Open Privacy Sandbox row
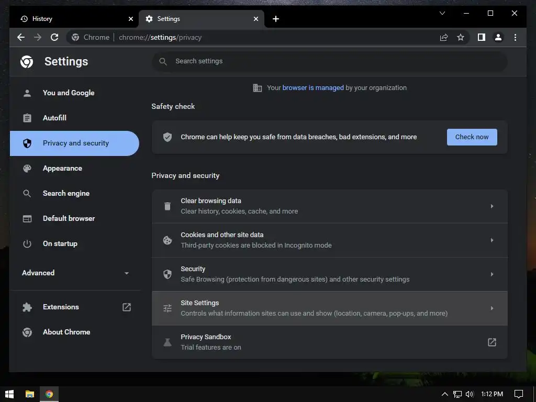 (330, 342)
